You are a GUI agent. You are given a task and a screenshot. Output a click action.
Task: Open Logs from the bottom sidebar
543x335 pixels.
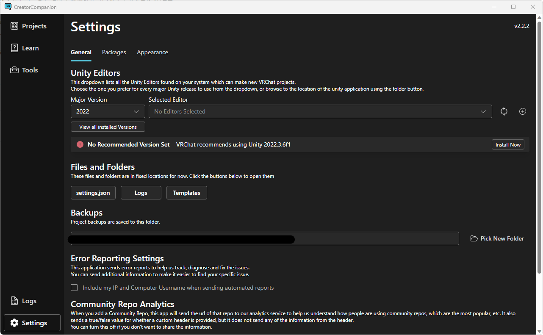pos(24,301)
